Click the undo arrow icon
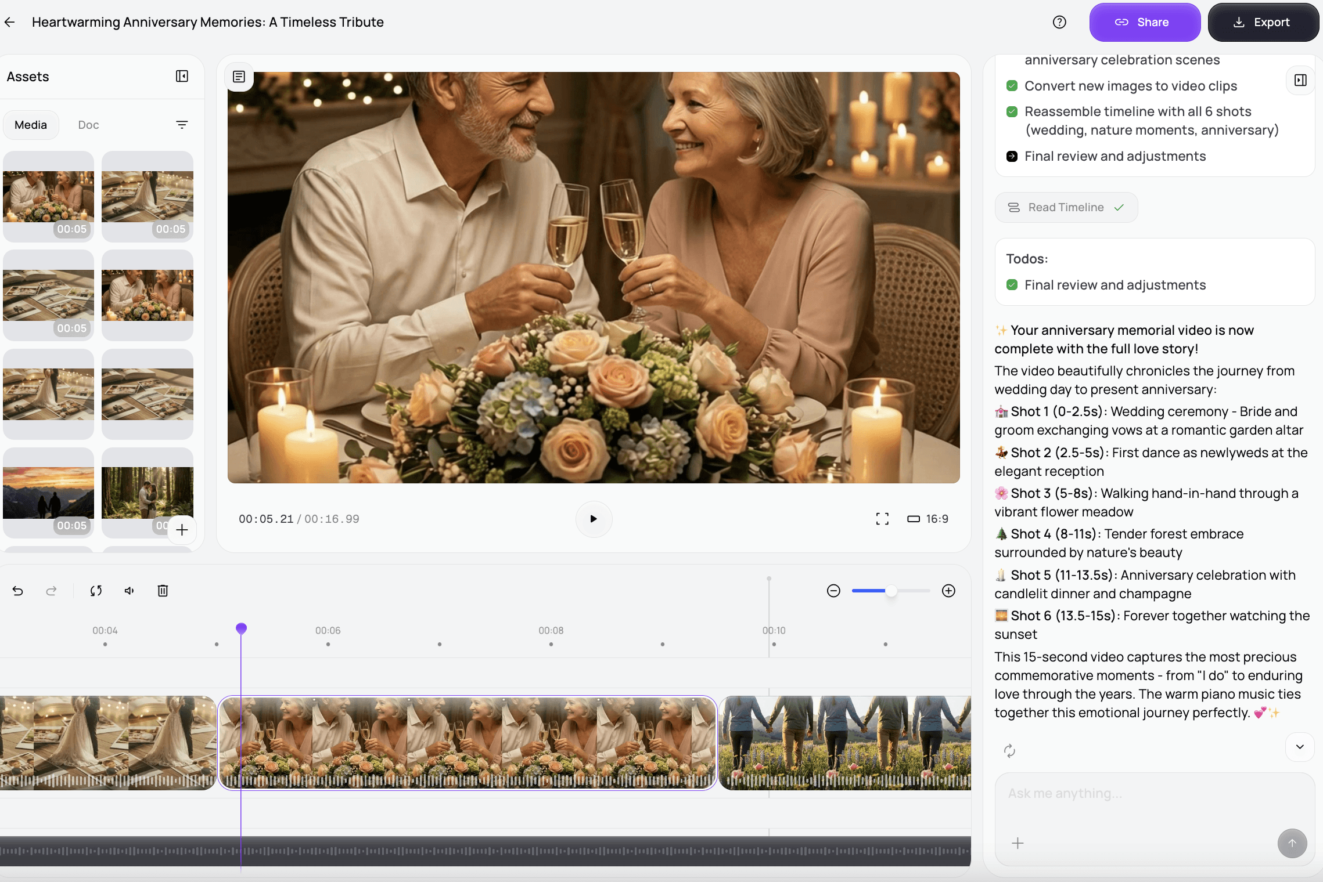 (x=18, y=591)
